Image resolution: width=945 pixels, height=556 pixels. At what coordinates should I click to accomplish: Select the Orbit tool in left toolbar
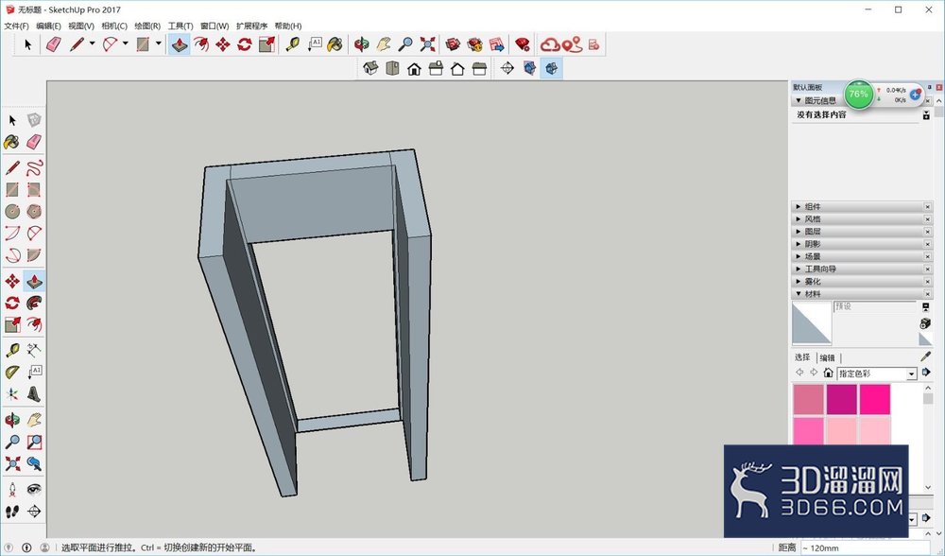(12, 420)
